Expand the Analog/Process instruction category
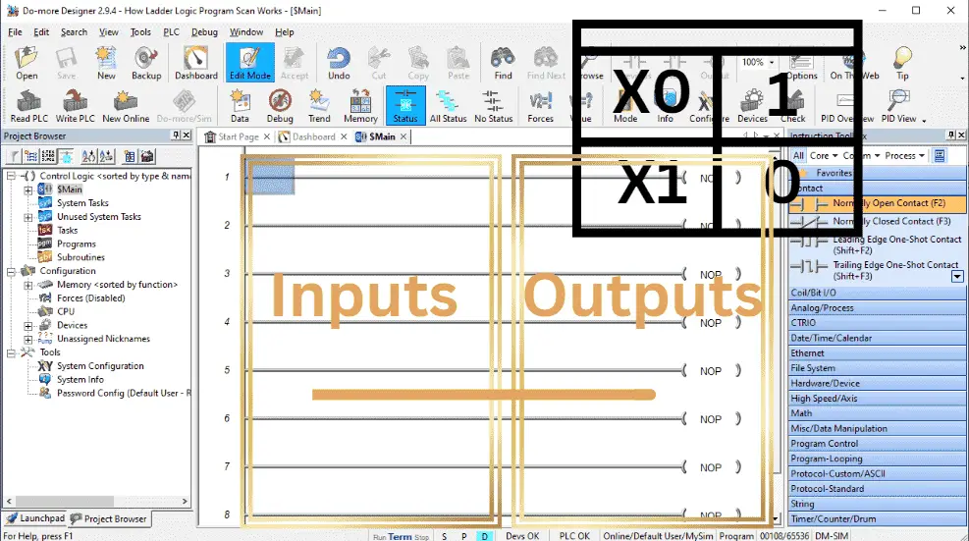Screen dimensions: 969x541 coord(877,308)
